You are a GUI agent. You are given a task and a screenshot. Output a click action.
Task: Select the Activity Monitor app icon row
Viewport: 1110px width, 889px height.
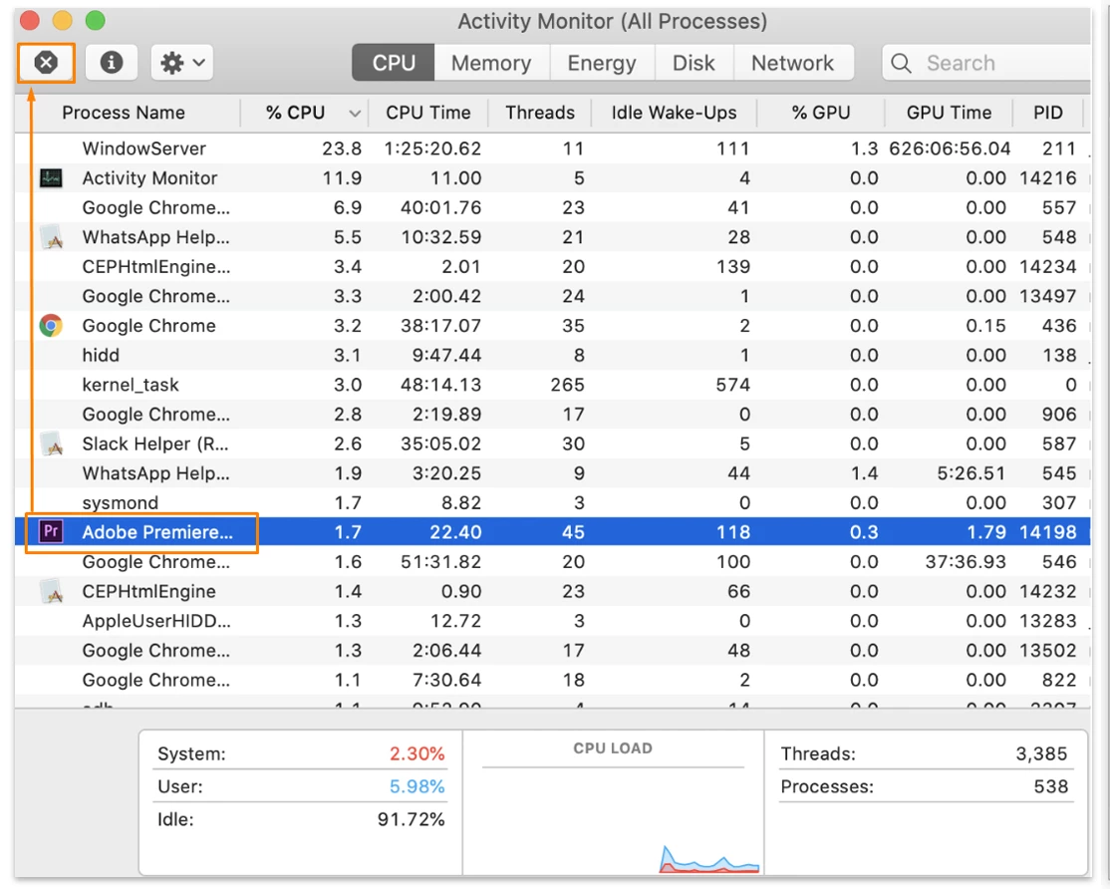[51, 178]
